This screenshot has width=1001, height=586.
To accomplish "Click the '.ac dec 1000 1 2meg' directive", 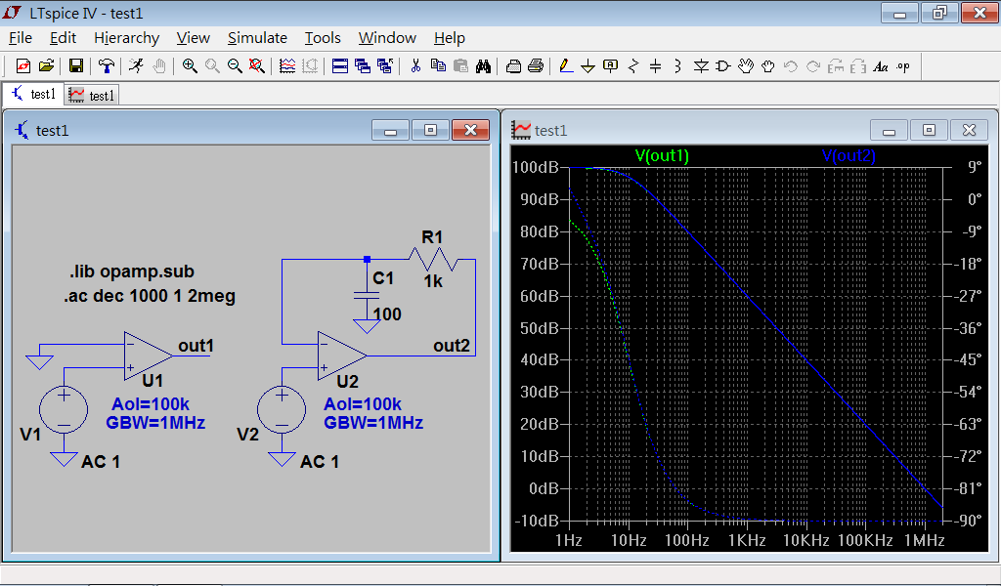I will [150, 296].
